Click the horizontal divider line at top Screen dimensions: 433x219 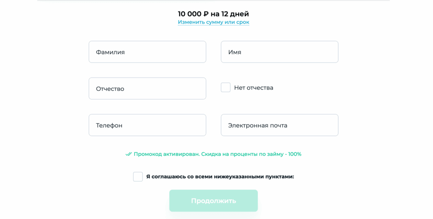(x=214, y=0)
